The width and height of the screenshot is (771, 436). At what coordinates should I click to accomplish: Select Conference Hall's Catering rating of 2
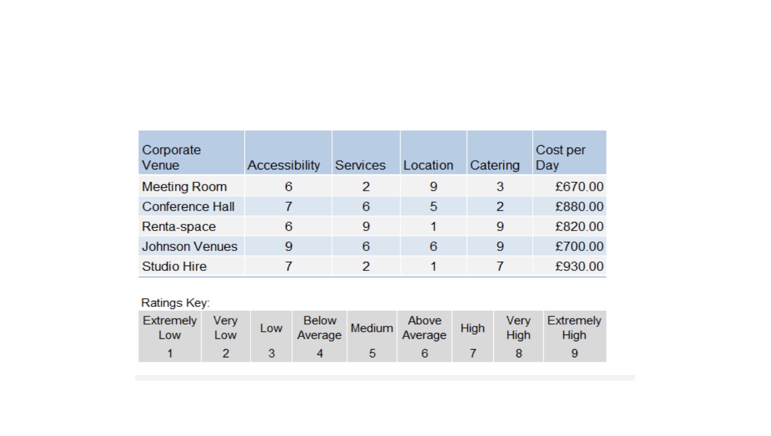point(500,207)
